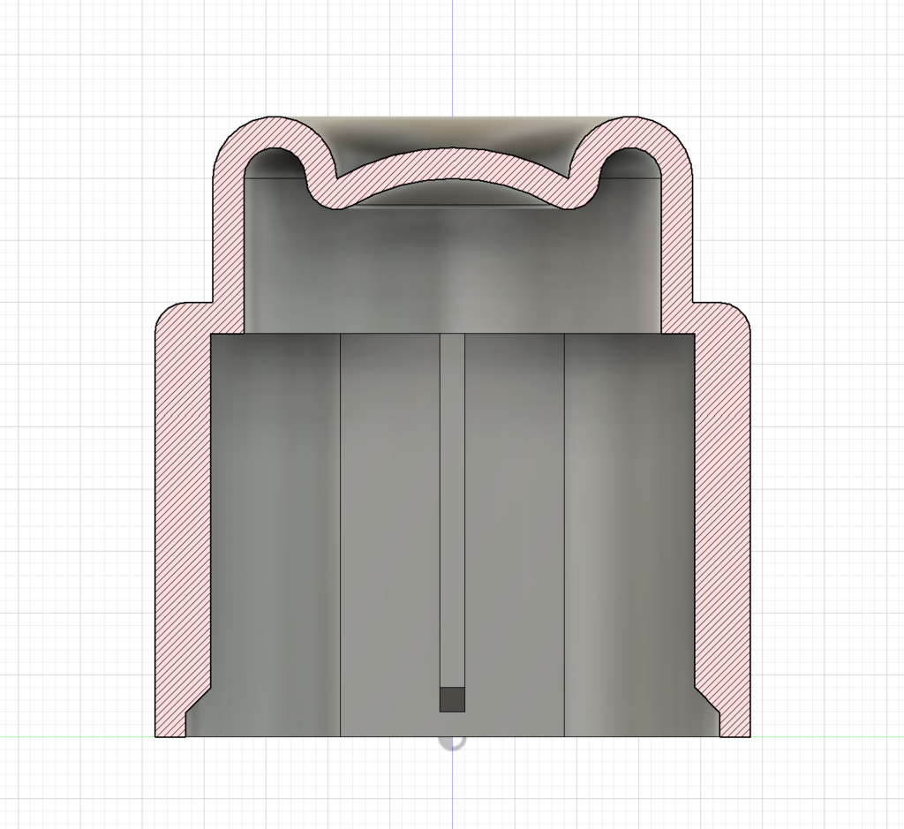Select the green horizontal axis line left of model
Image resolution: width=904 pixels, height=829 pixels.
(78, 736)
